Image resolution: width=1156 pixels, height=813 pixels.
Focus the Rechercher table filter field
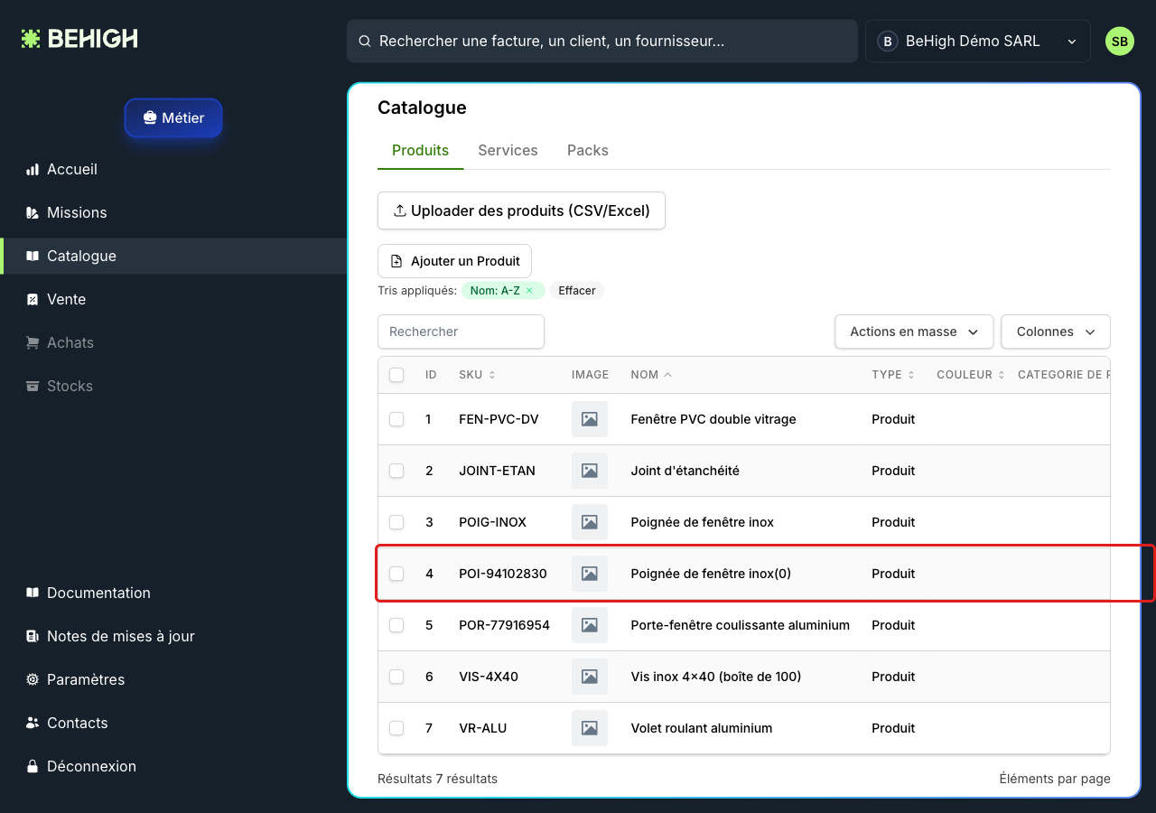[x=461, y=332]
